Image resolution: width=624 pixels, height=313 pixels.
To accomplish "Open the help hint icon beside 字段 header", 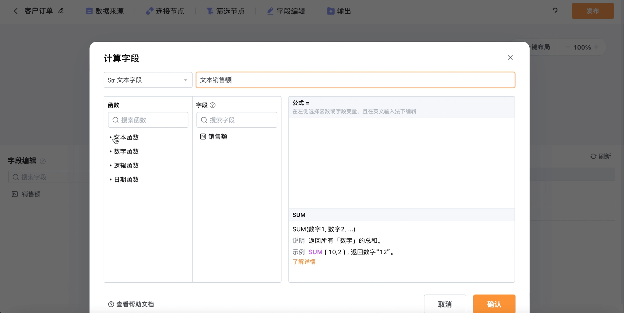I will [x=213, y=105].
